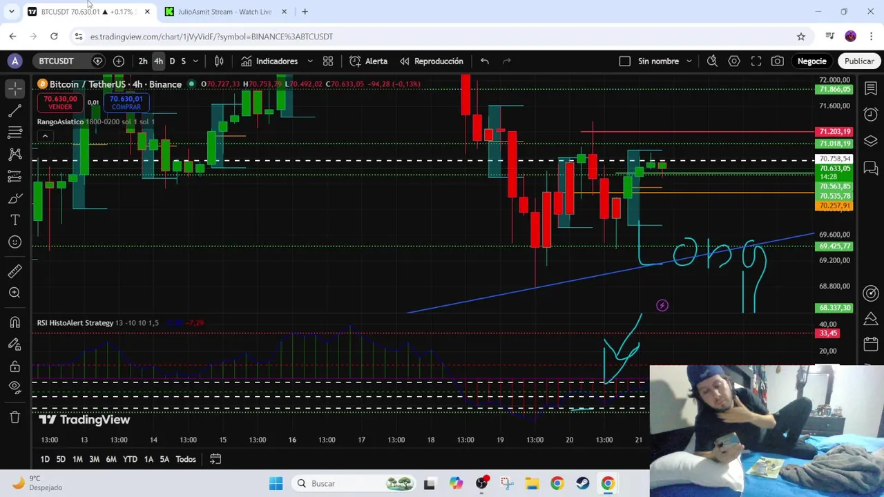The width and height of the screenshot is (884, 497).
Task: Enter fullscreen chart mode
Action: (x=756, y=61)
